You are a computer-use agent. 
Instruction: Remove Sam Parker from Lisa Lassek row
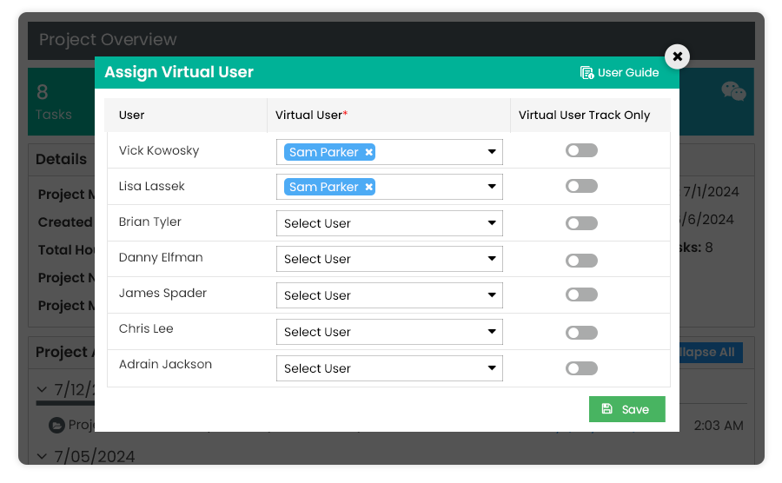(x=368, y=188)
